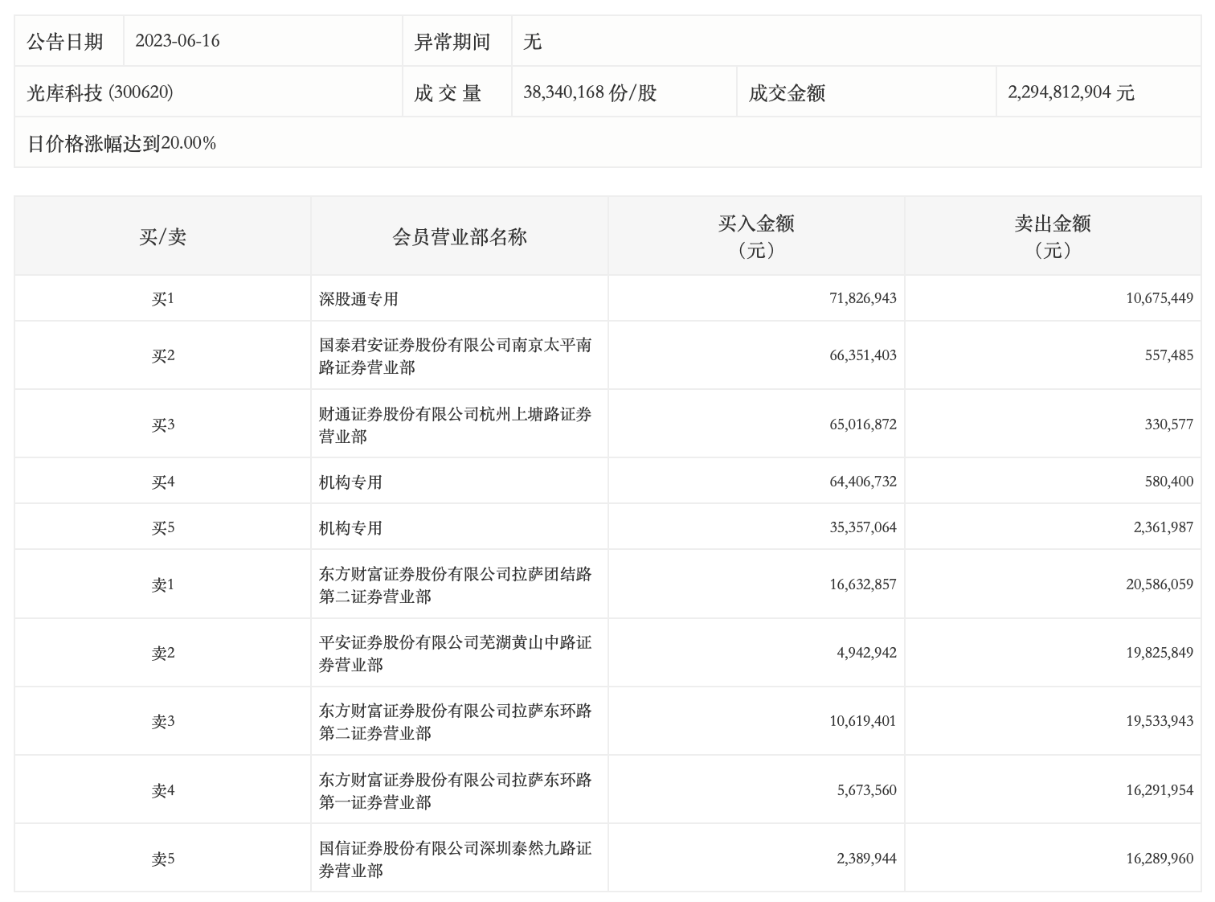Click the 会员营业部名称 column header

pyautogui.click(x=459, y=236)
